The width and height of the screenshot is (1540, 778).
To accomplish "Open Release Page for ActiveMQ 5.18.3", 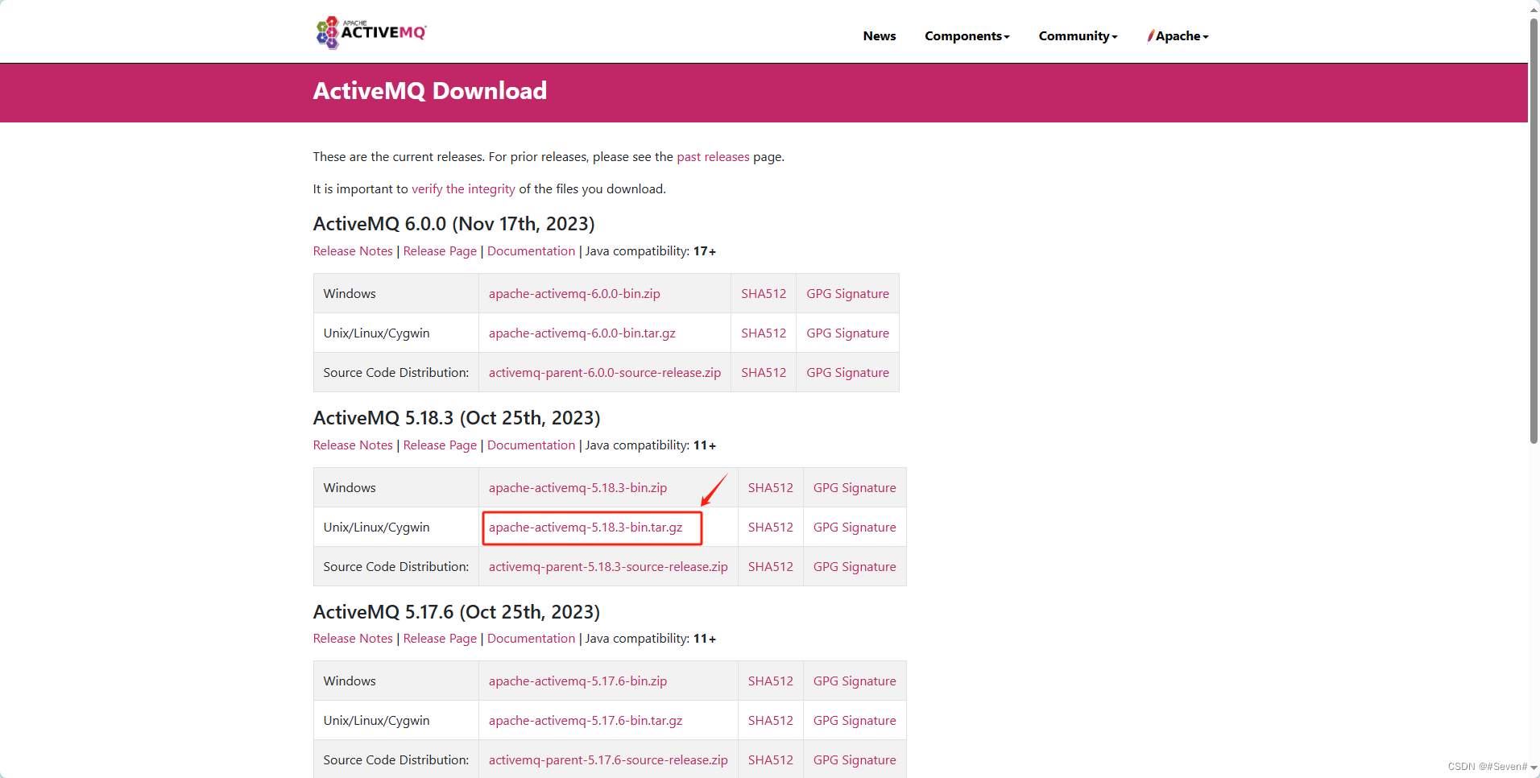I will (x=440, y=445).
